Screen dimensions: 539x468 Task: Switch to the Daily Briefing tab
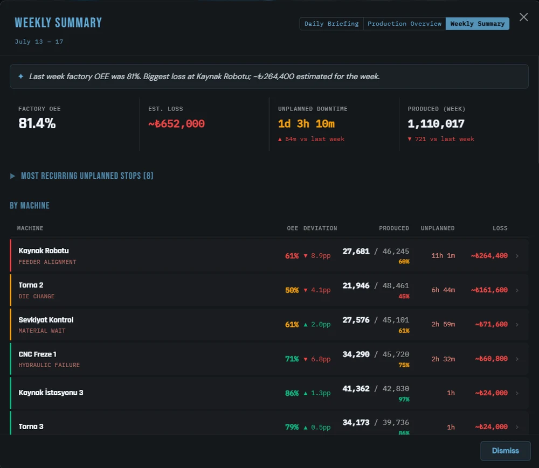tap(331, 24)
